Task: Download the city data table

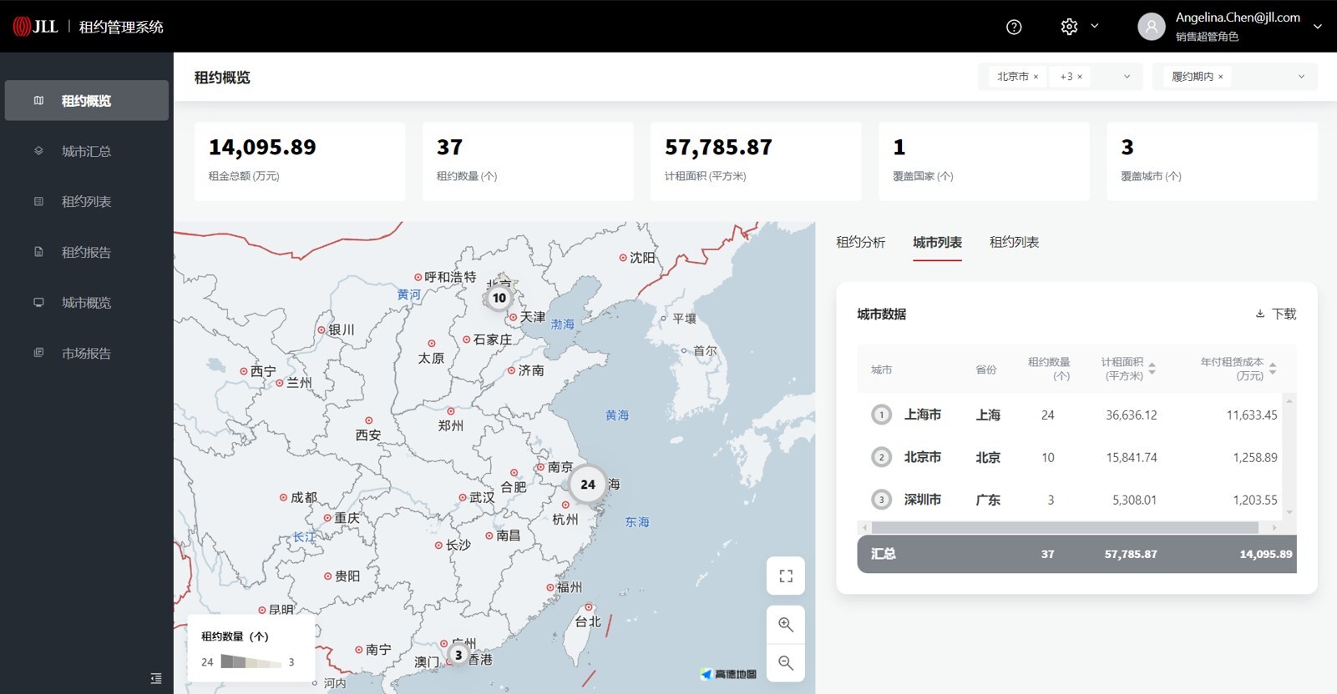Action: pos(1276,314)
